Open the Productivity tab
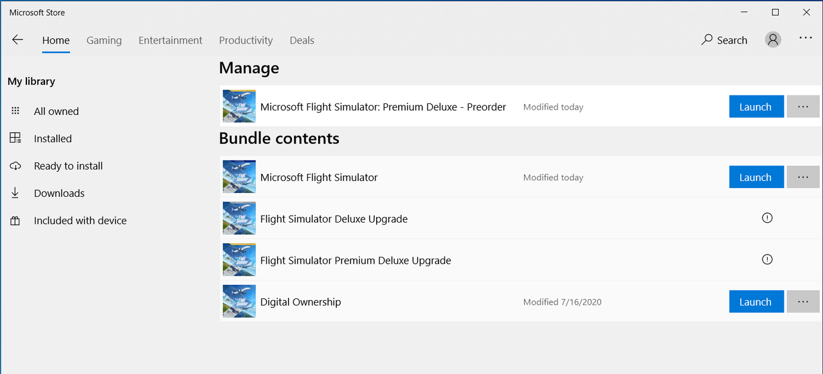This screenshot has width=823, height=374. coord(246,40)
